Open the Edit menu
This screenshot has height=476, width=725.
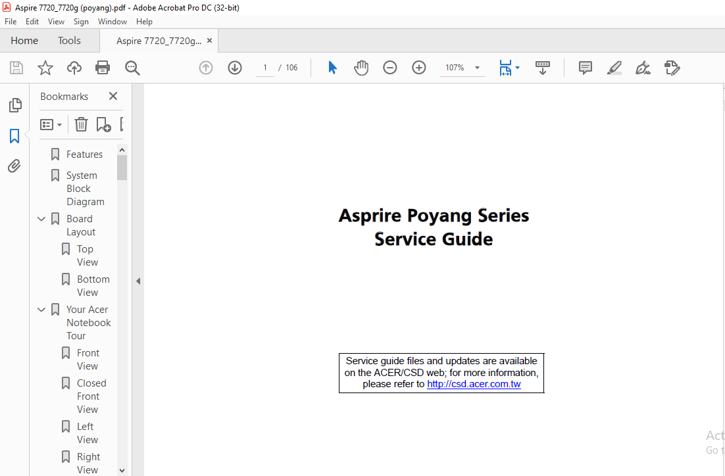(x=32, y=22)
